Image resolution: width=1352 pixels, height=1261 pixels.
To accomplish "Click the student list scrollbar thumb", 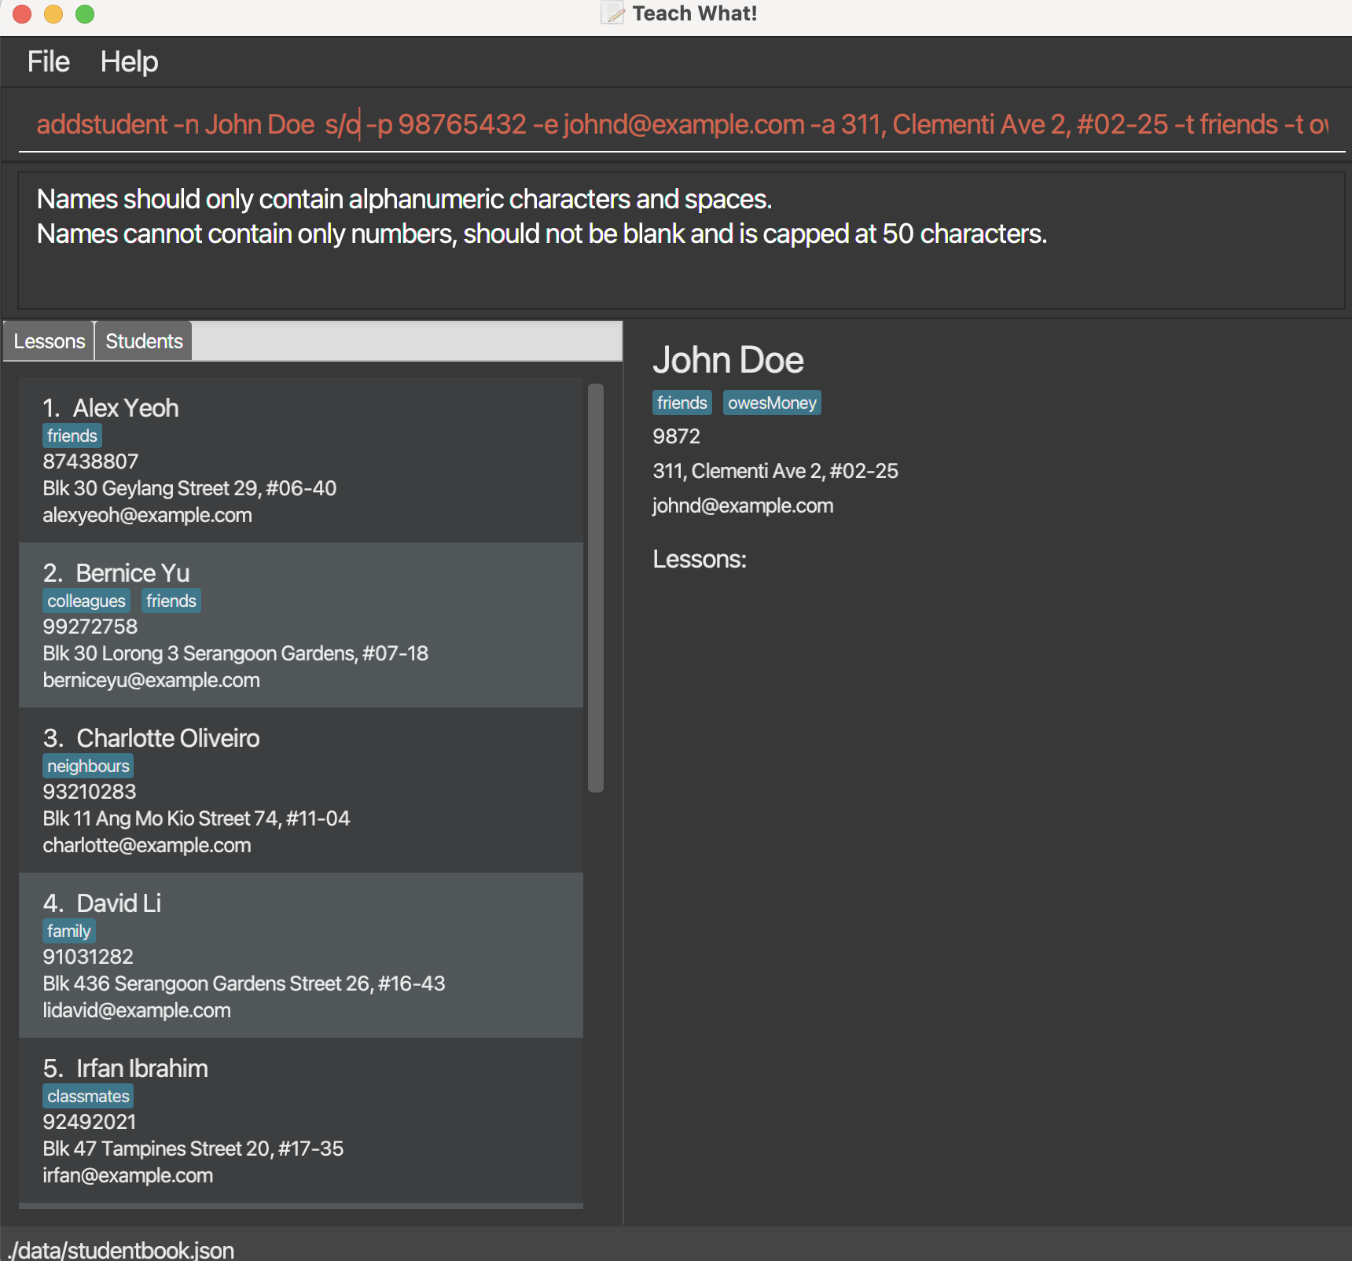I will (x=596, y=587).
